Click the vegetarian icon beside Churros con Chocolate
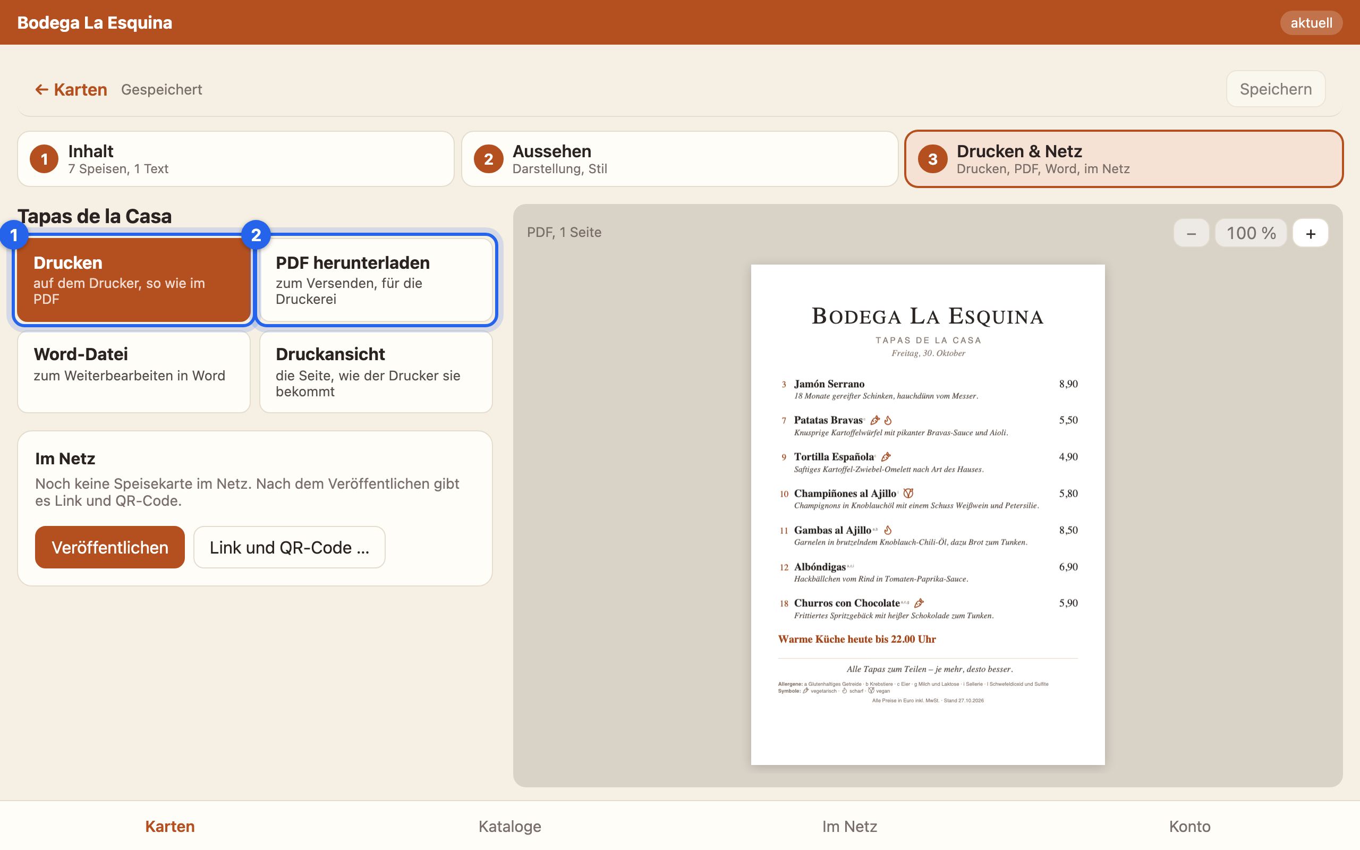This screenshot has height=850, width=1360. 919,603
